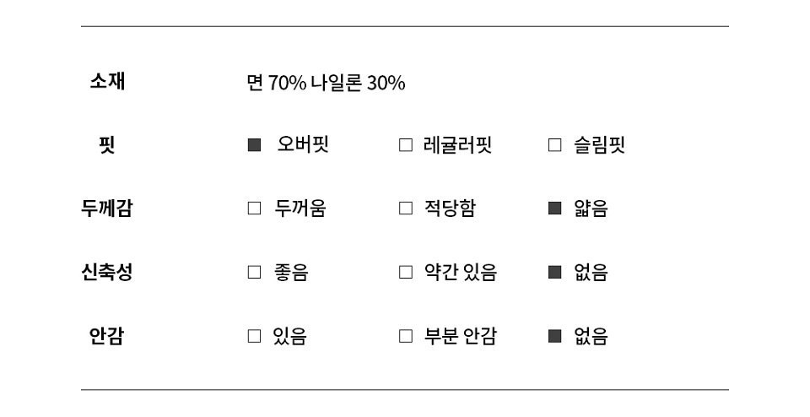The image size is (810, 417).
Task: Click the 소재 row label
Action: [x=107, y=82]
